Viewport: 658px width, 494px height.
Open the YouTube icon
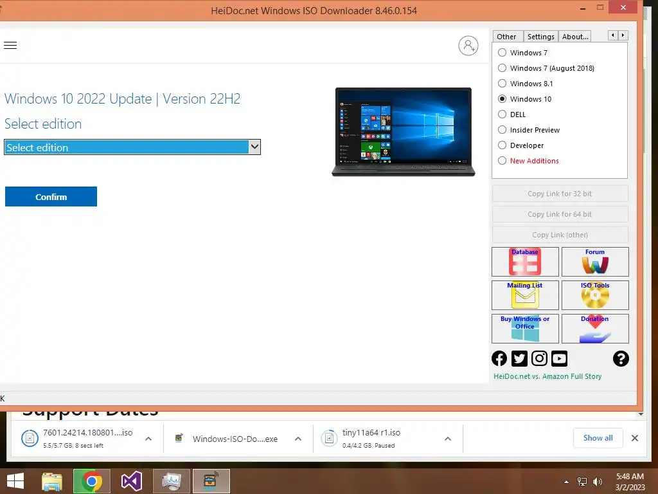click(x=560, y=359)
